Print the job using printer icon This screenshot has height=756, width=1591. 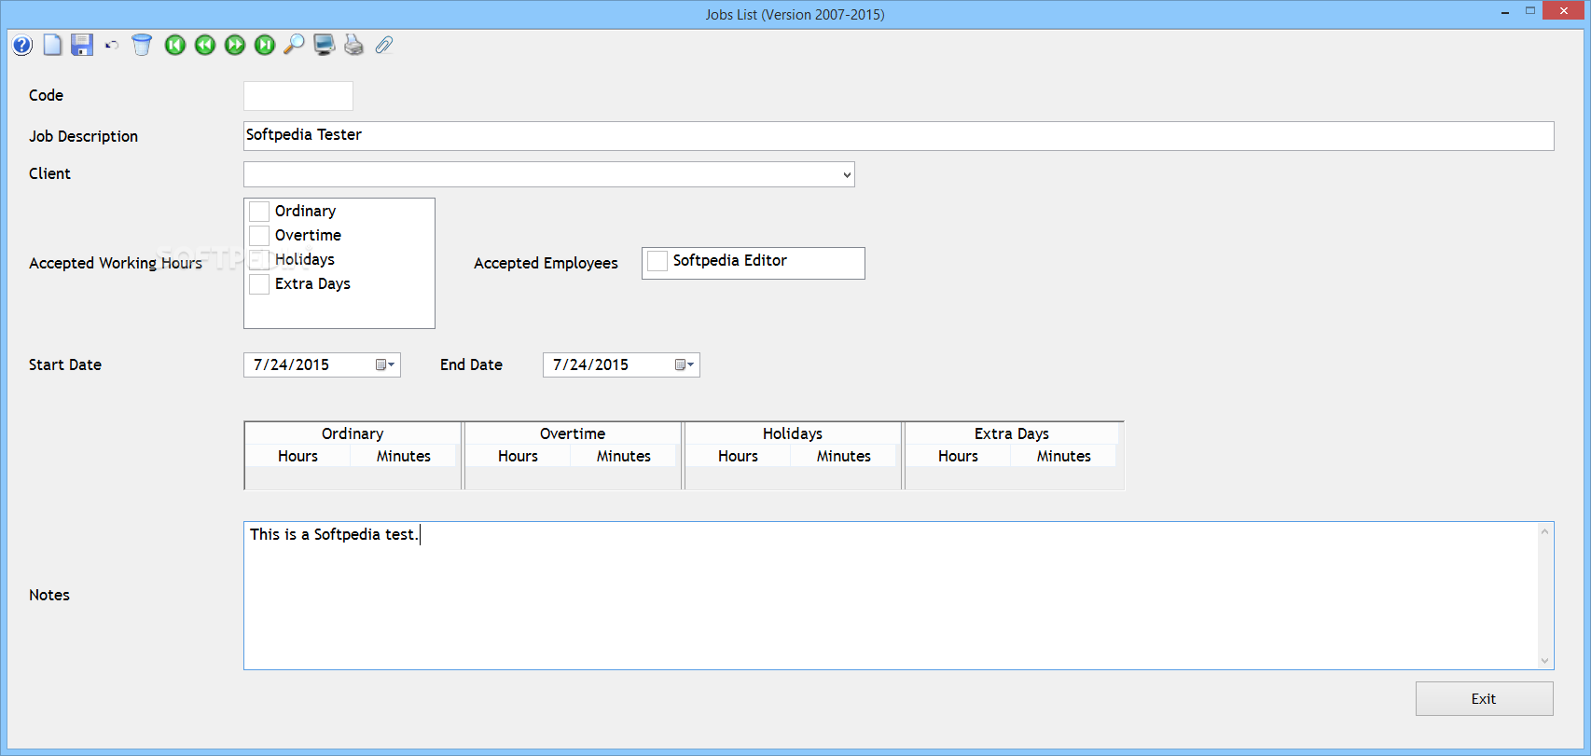tap(353, 45)
